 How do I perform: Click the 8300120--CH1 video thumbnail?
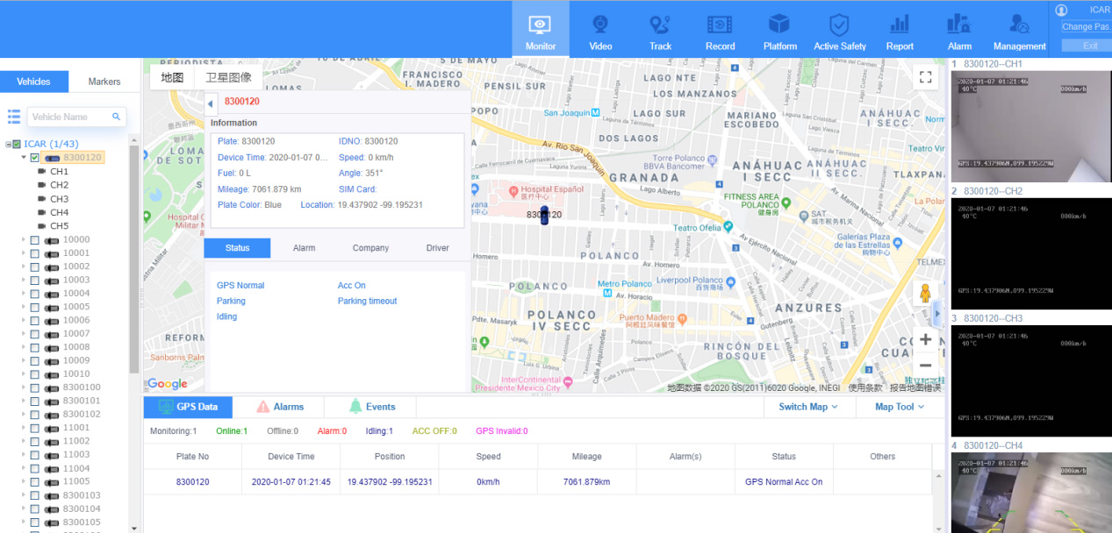pyautogui.click(x=1031, y=127)
